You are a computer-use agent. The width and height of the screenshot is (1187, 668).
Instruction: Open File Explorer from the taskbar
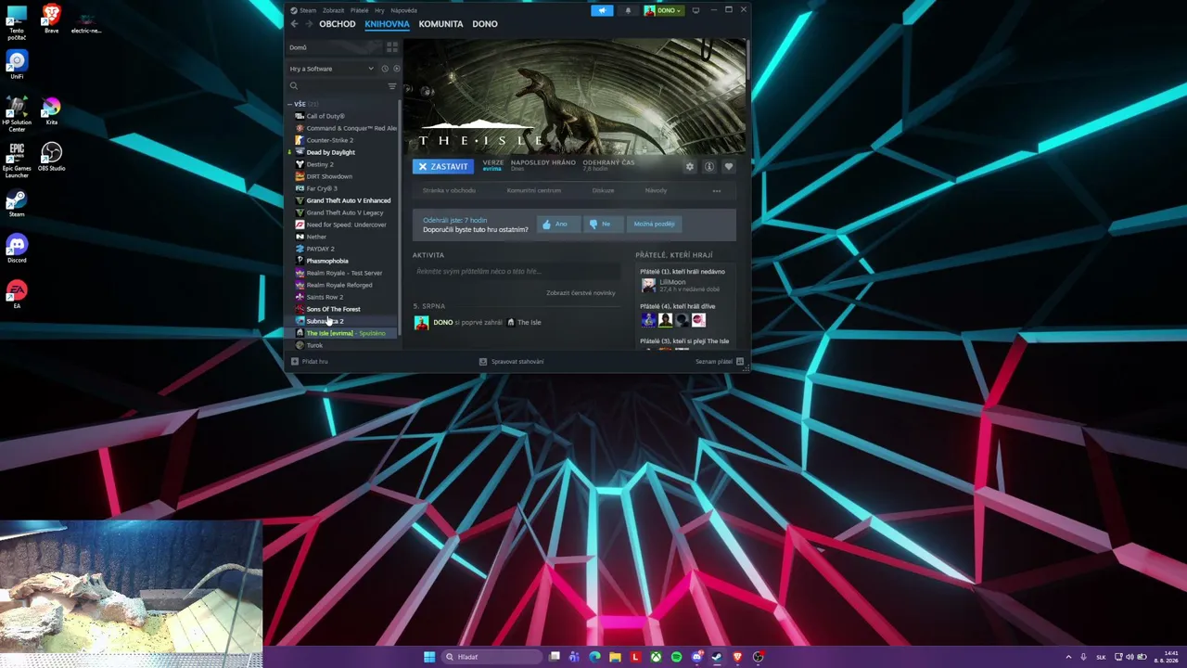pos(615,657)
